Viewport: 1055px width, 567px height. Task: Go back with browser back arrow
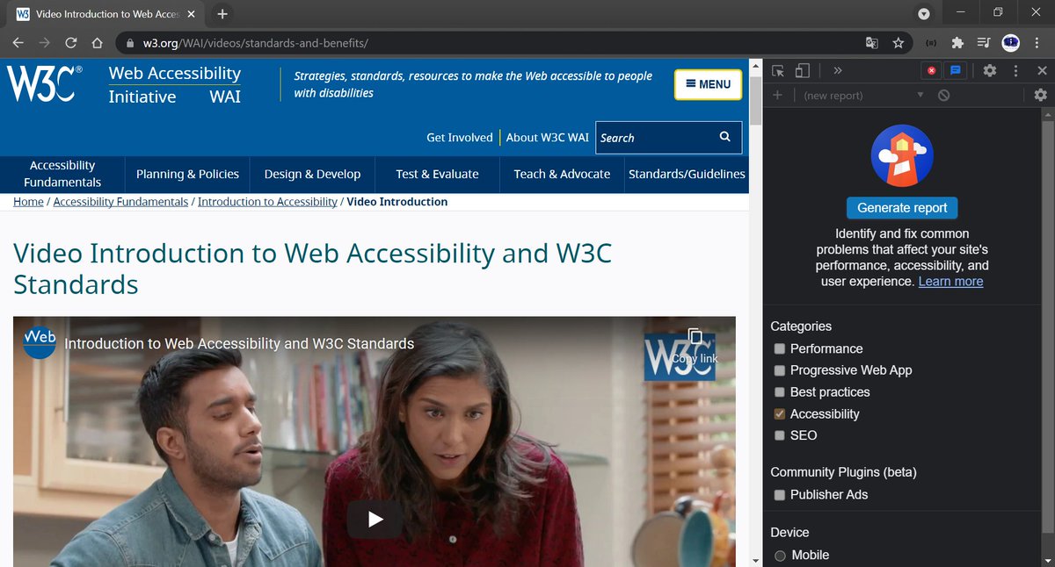click(18, 42)
